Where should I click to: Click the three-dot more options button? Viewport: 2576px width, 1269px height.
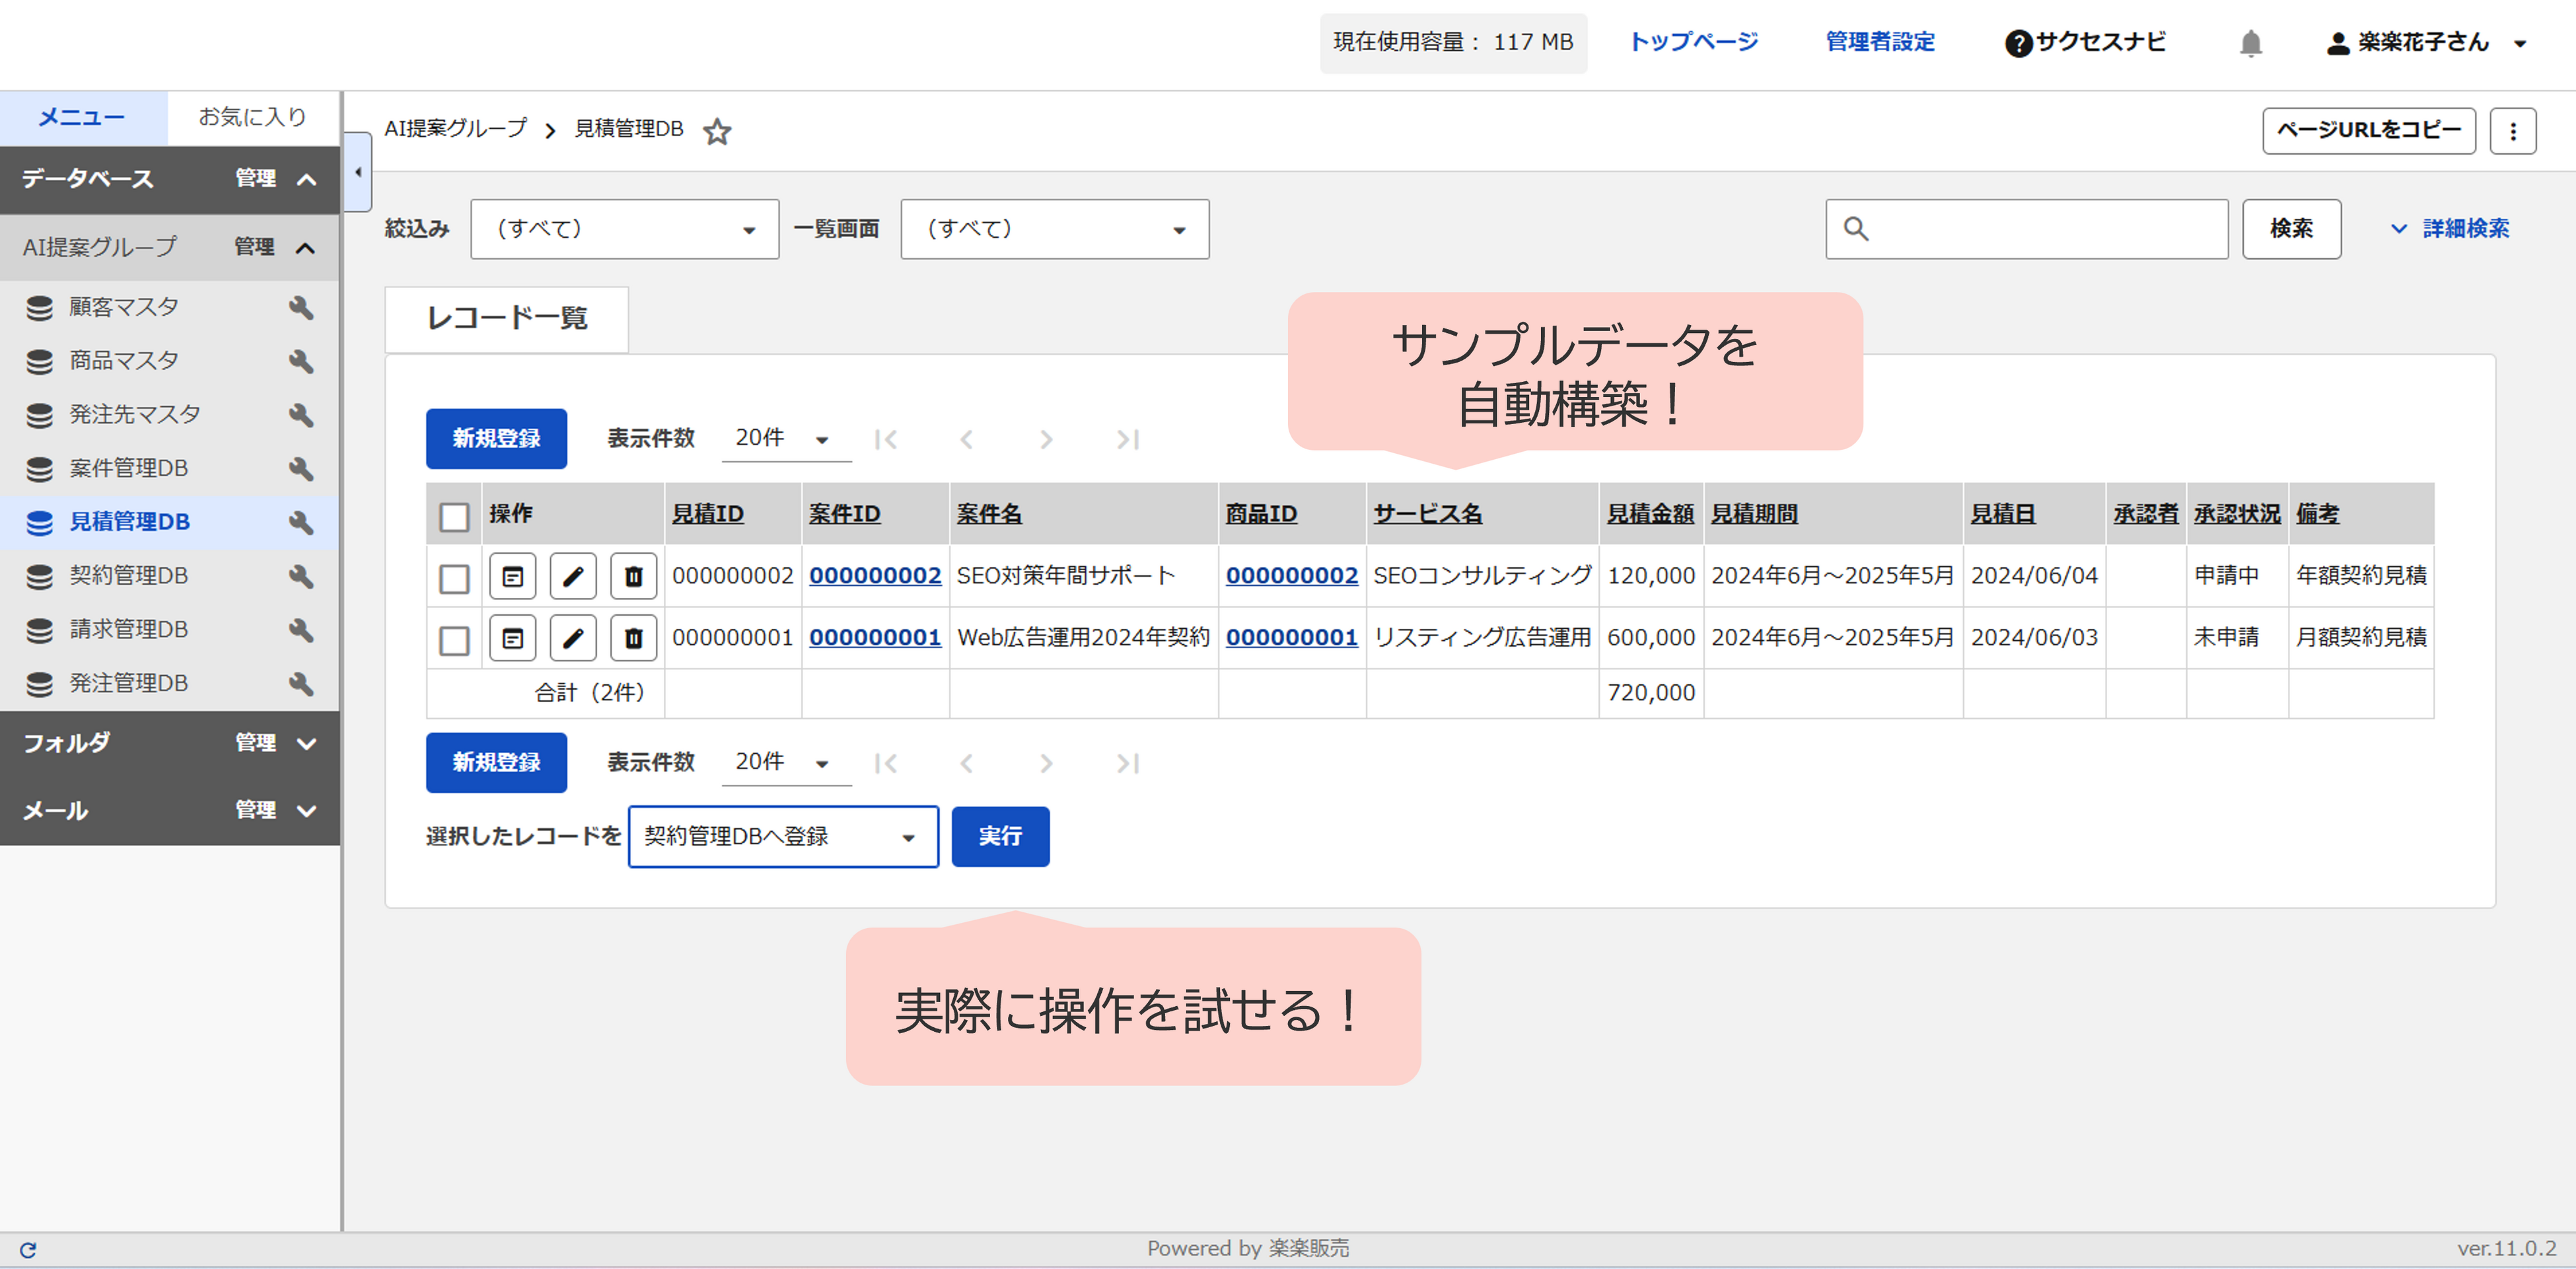(2512, 131)
